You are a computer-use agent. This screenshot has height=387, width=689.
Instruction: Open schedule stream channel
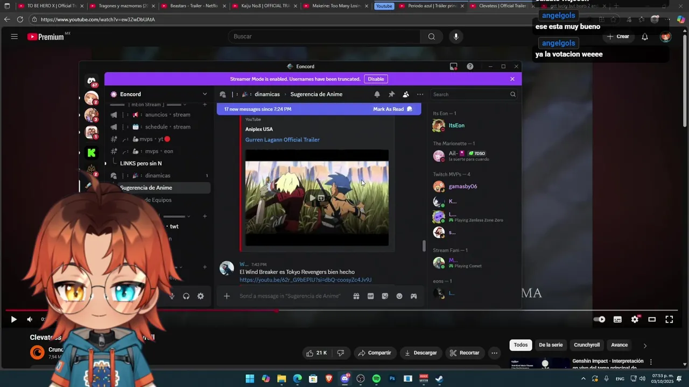[x=159, y=127]
